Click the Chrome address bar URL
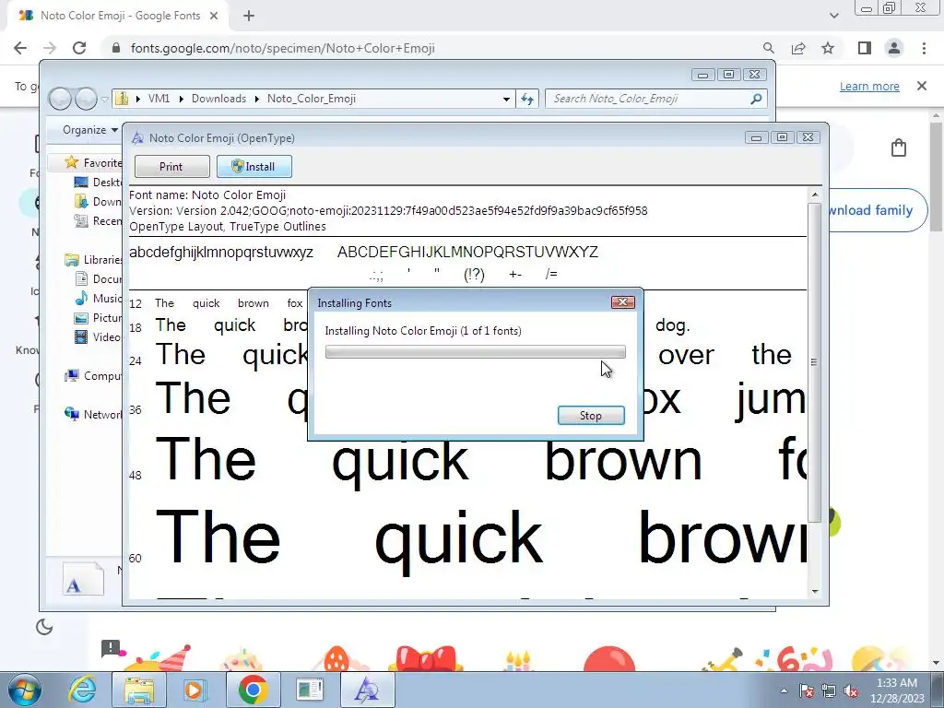The image size is (944, 708). point(282,48)
